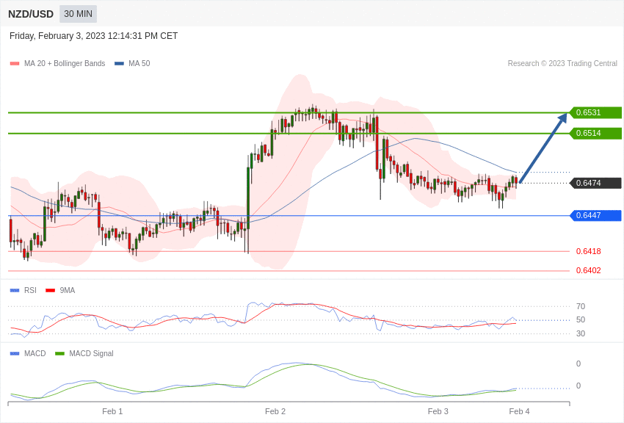Click the Feb 2 date axis label
This screenshot has height=423, width=624.
(x=275, y=411)
